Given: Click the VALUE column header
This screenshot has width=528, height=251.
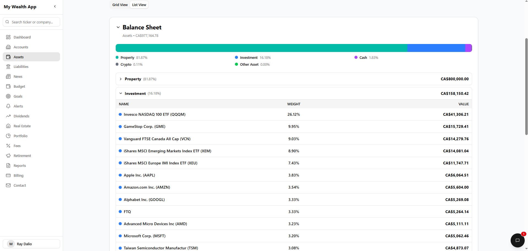Looking at the screenshot, I should tap(464, 104).
